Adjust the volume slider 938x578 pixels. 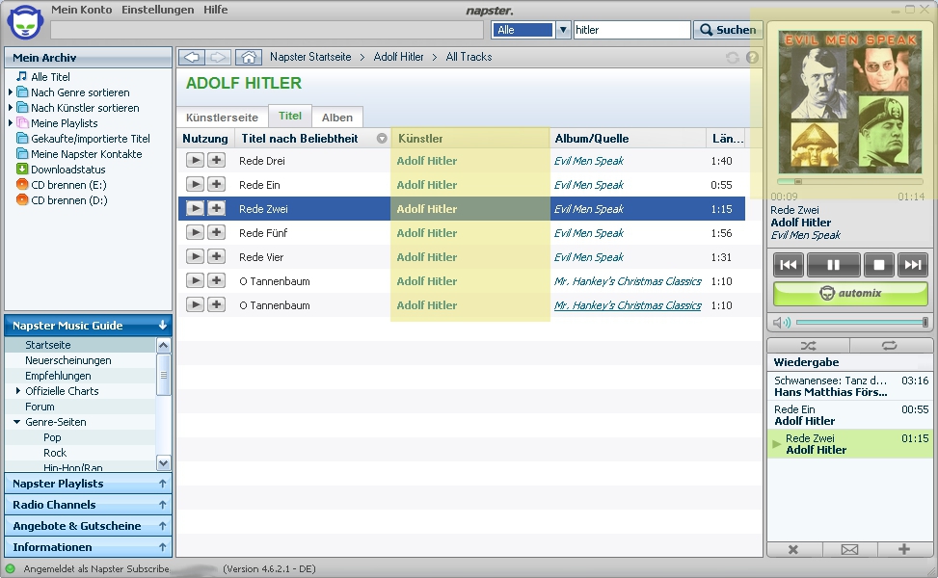[x=862, y=323]
